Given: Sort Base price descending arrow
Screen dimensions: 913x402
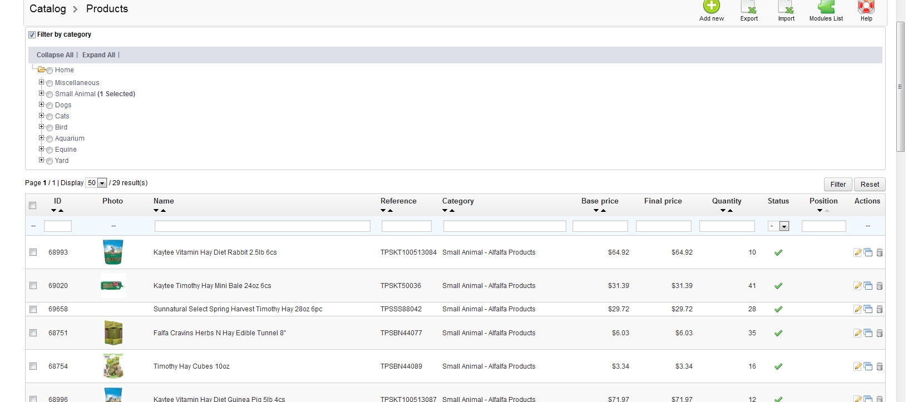Looking at the screenshot, I should point(596,211).
